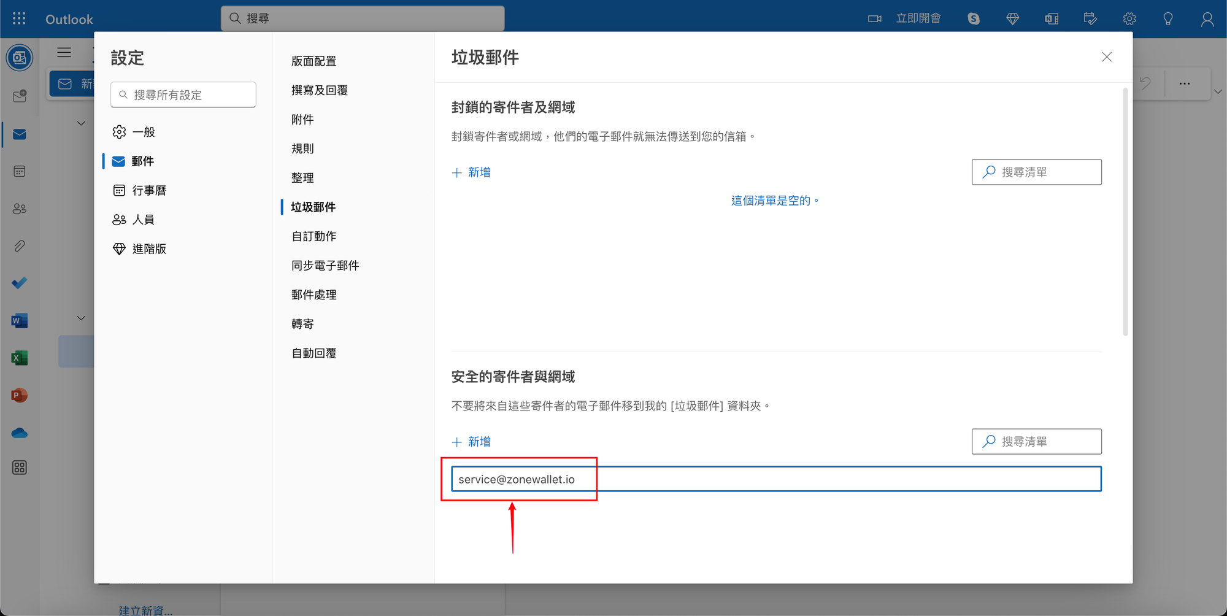The height and width of the screenshot is (616, 1227).
Task: Click 新增 under safe senders
Action: coord(471,442)
